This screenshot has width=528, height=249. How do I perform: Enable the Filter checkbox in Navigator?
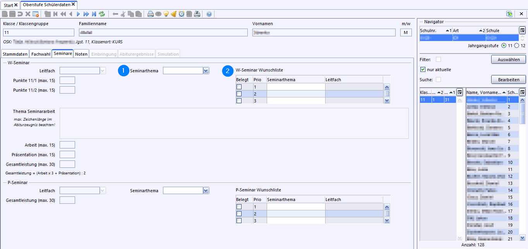[438, 60]
